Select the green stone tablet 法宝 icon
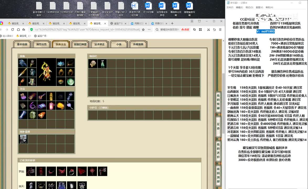Viewport: 308px width, 189px height. coord(32,115)
